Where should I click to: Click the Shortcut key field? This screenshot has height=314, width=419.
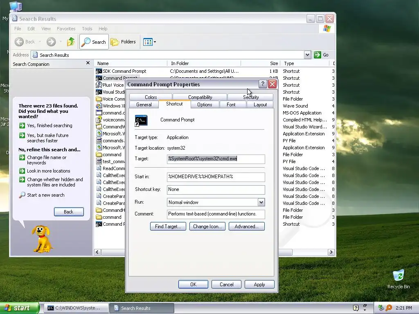(x=216, y=190)
